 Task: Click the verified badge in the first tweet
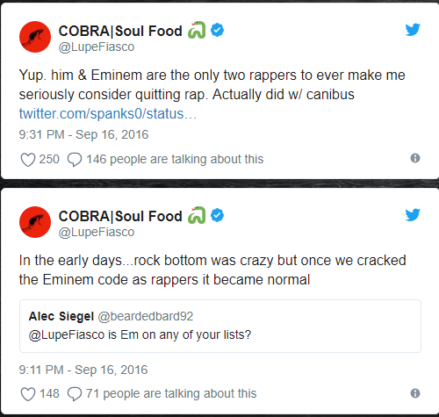[217, 30]
